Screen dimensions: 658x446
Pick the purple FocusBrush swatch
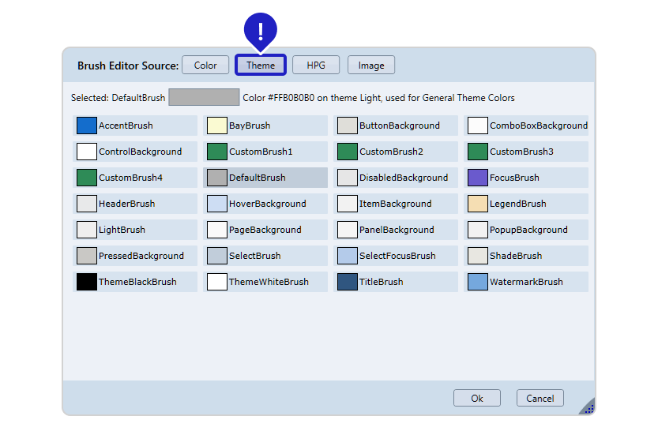(x=478, y=178)
